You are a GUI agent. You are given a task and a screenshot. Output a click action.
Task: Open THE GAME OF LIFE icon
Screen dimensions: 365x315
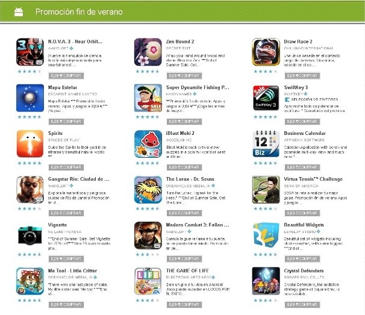[148, 281]
